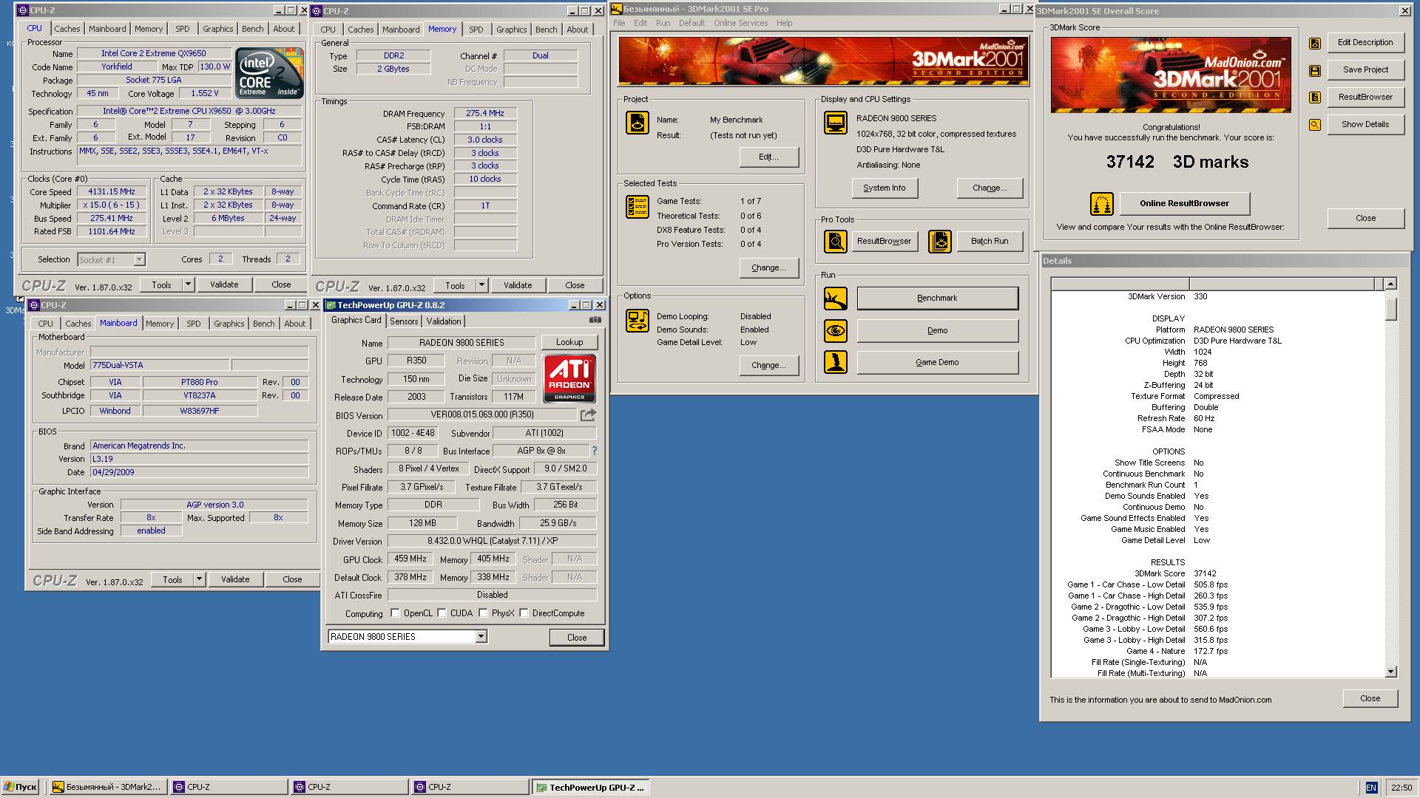This screenshot has height=798, width=1420.
Task: Click the Selected Tests checklist icon
Action: [637, 207]
